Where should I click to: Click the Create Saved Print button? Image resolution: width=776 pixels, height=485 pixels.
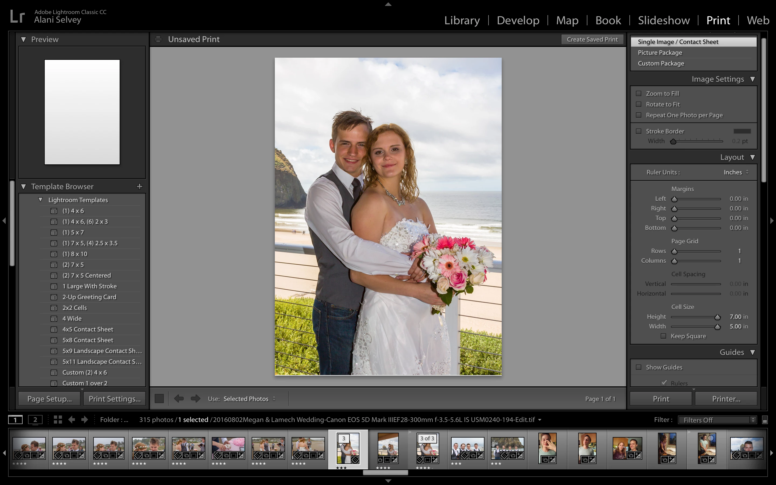(x=592, y=39)
